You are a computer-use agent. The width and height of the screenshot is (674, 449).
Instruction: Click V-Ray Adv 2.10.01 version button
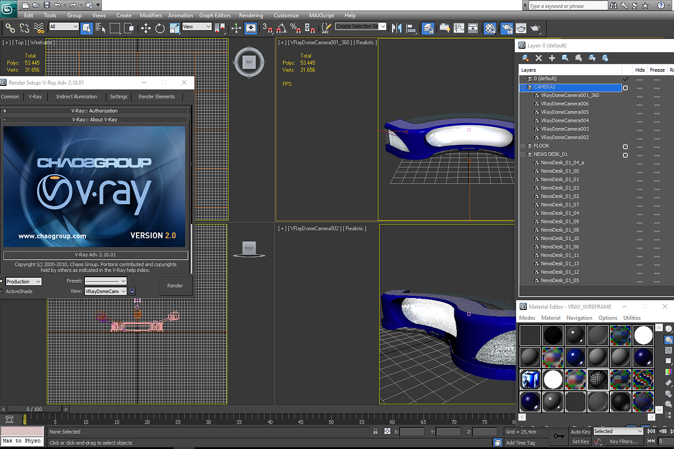pyautogui.click(x=95, y=255)
